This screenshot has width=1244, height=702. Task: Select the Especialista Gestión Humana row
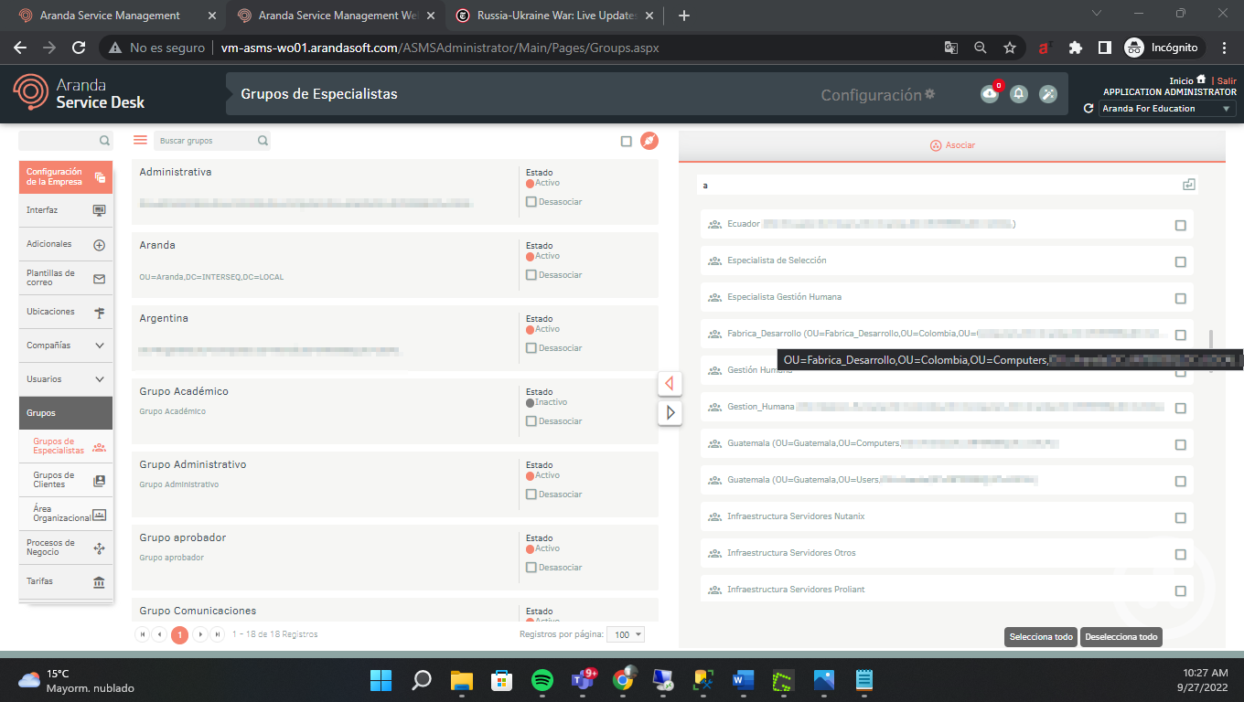point(947,297)
